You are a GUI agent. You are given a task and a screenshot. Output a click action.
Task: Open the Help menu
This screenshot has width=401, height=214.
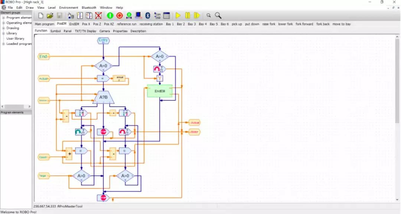tap(120, 7)
